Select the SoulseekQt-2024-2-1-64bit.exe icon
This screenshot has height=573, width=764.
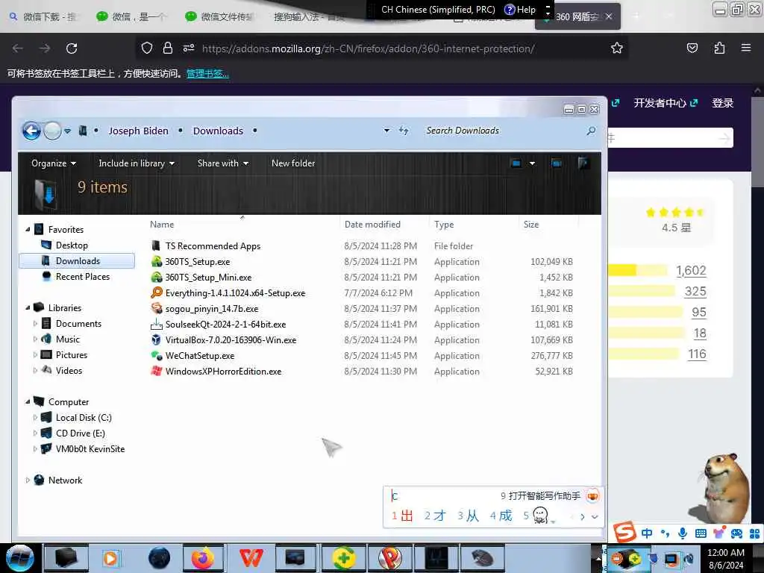[156, 324]
